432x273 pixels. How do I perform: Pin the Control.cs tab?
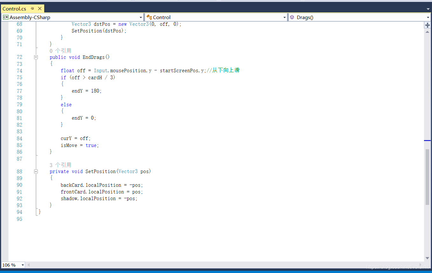click(x=32, y=9)
